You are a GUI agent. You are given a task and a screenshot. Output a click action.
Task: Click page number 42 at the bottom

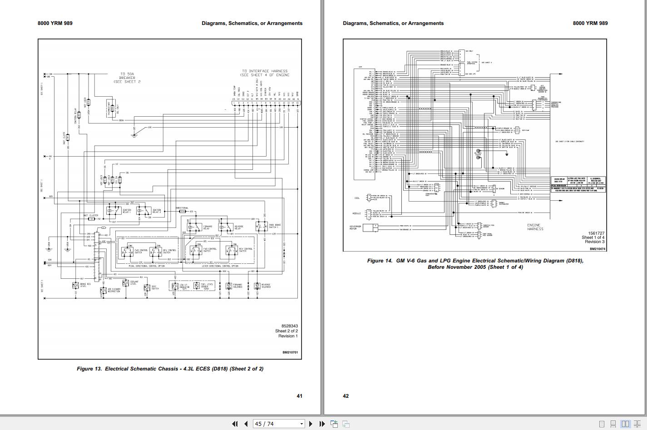pos(346,396)
